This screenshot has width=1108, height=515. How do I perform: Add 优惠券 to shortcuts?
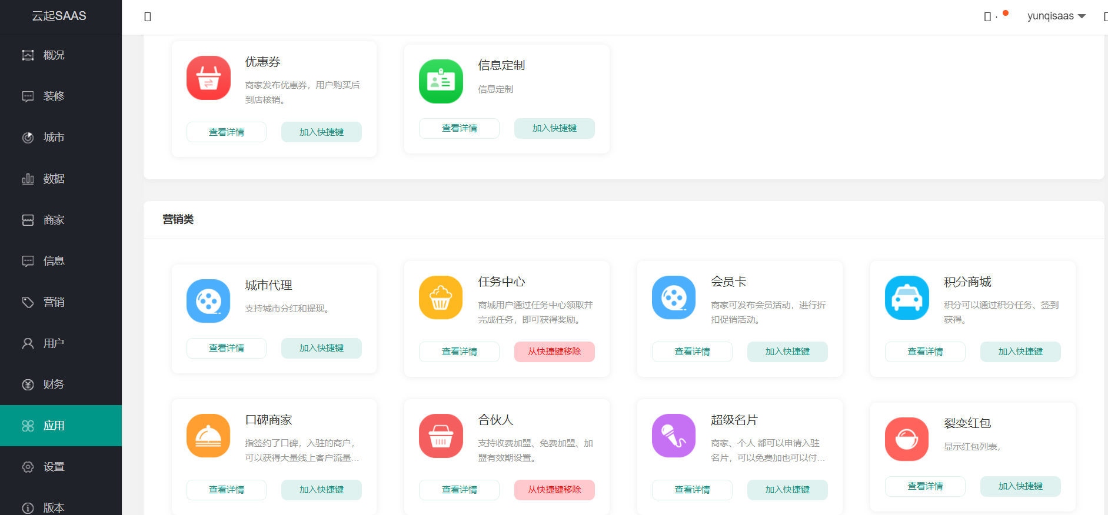(321, 132)
